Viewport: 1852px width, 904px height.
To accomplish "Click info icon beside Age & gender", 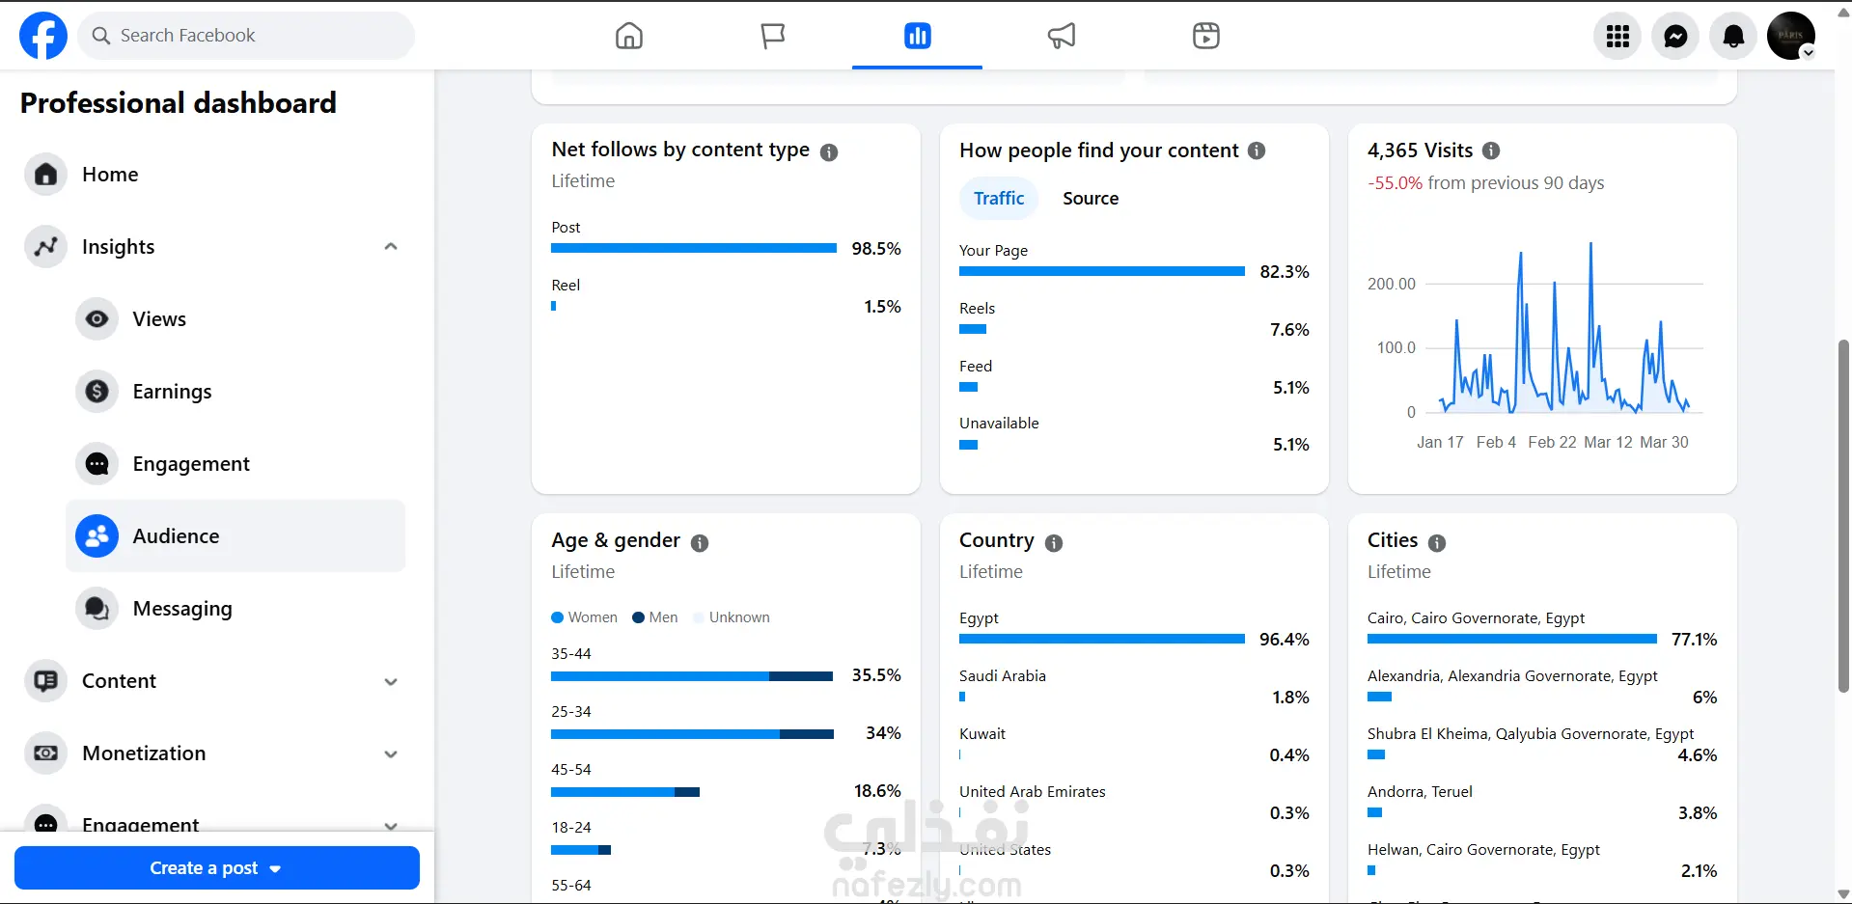I will tap(700, 543).
